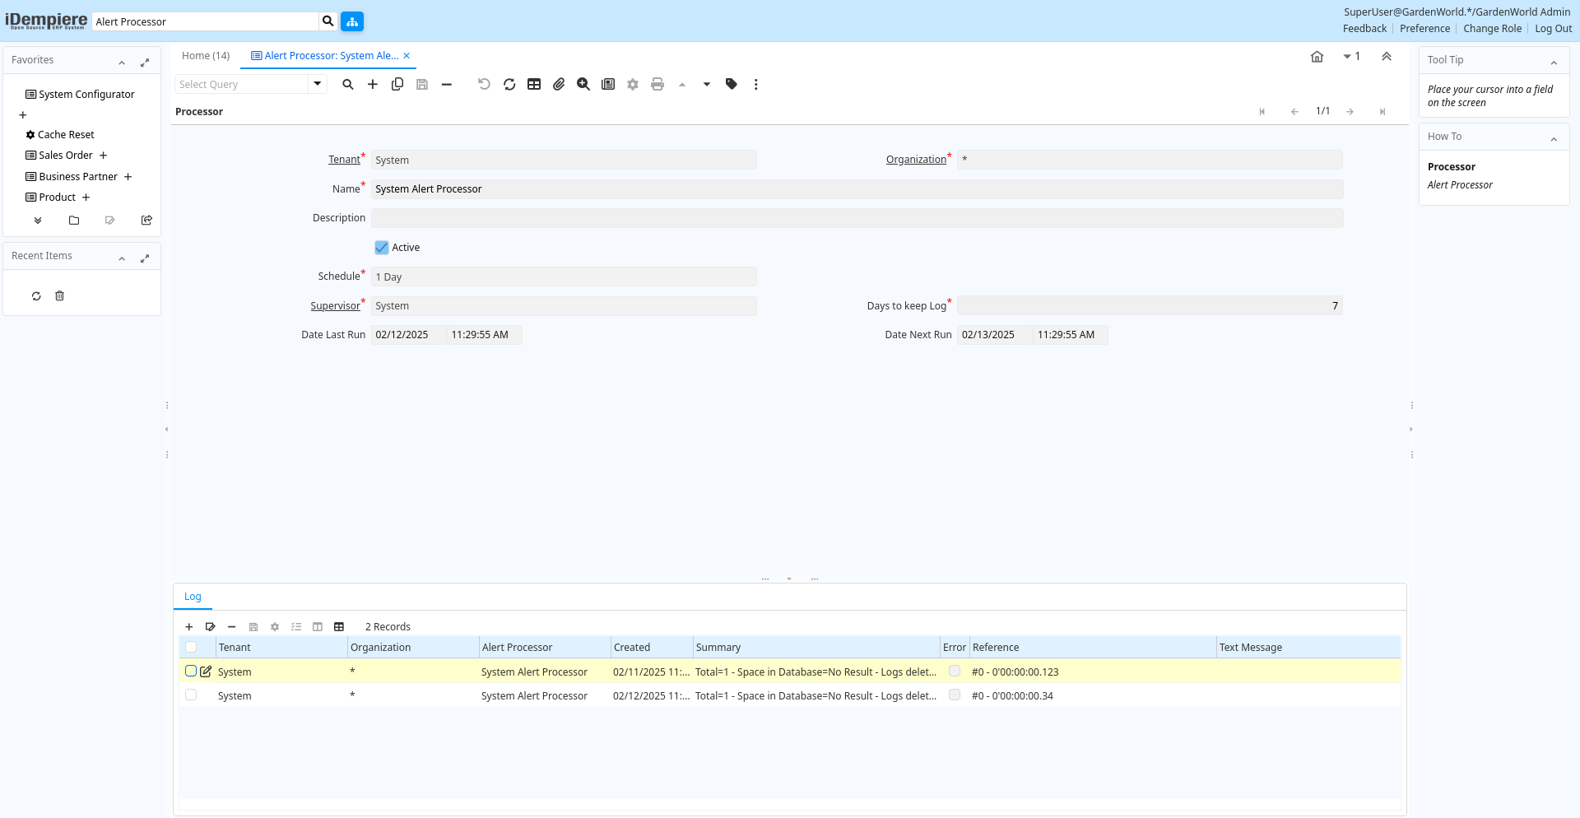This screenshot has width=1580, height=818.
Task: Toggle the Active checkbox
Action: click(382, 248)
